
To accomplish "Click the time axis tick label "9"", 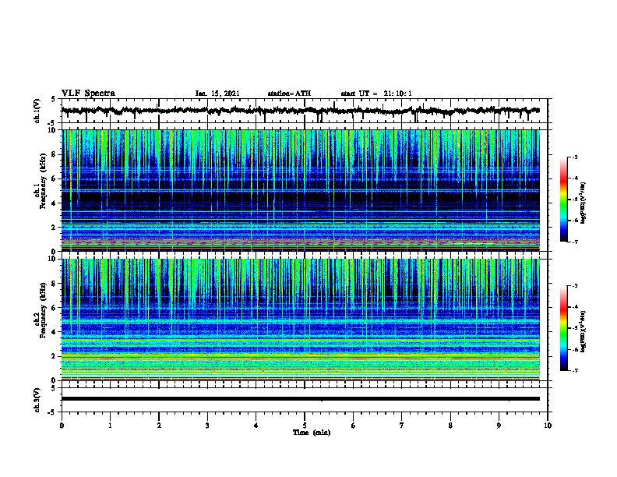I will tap(499, 426).
